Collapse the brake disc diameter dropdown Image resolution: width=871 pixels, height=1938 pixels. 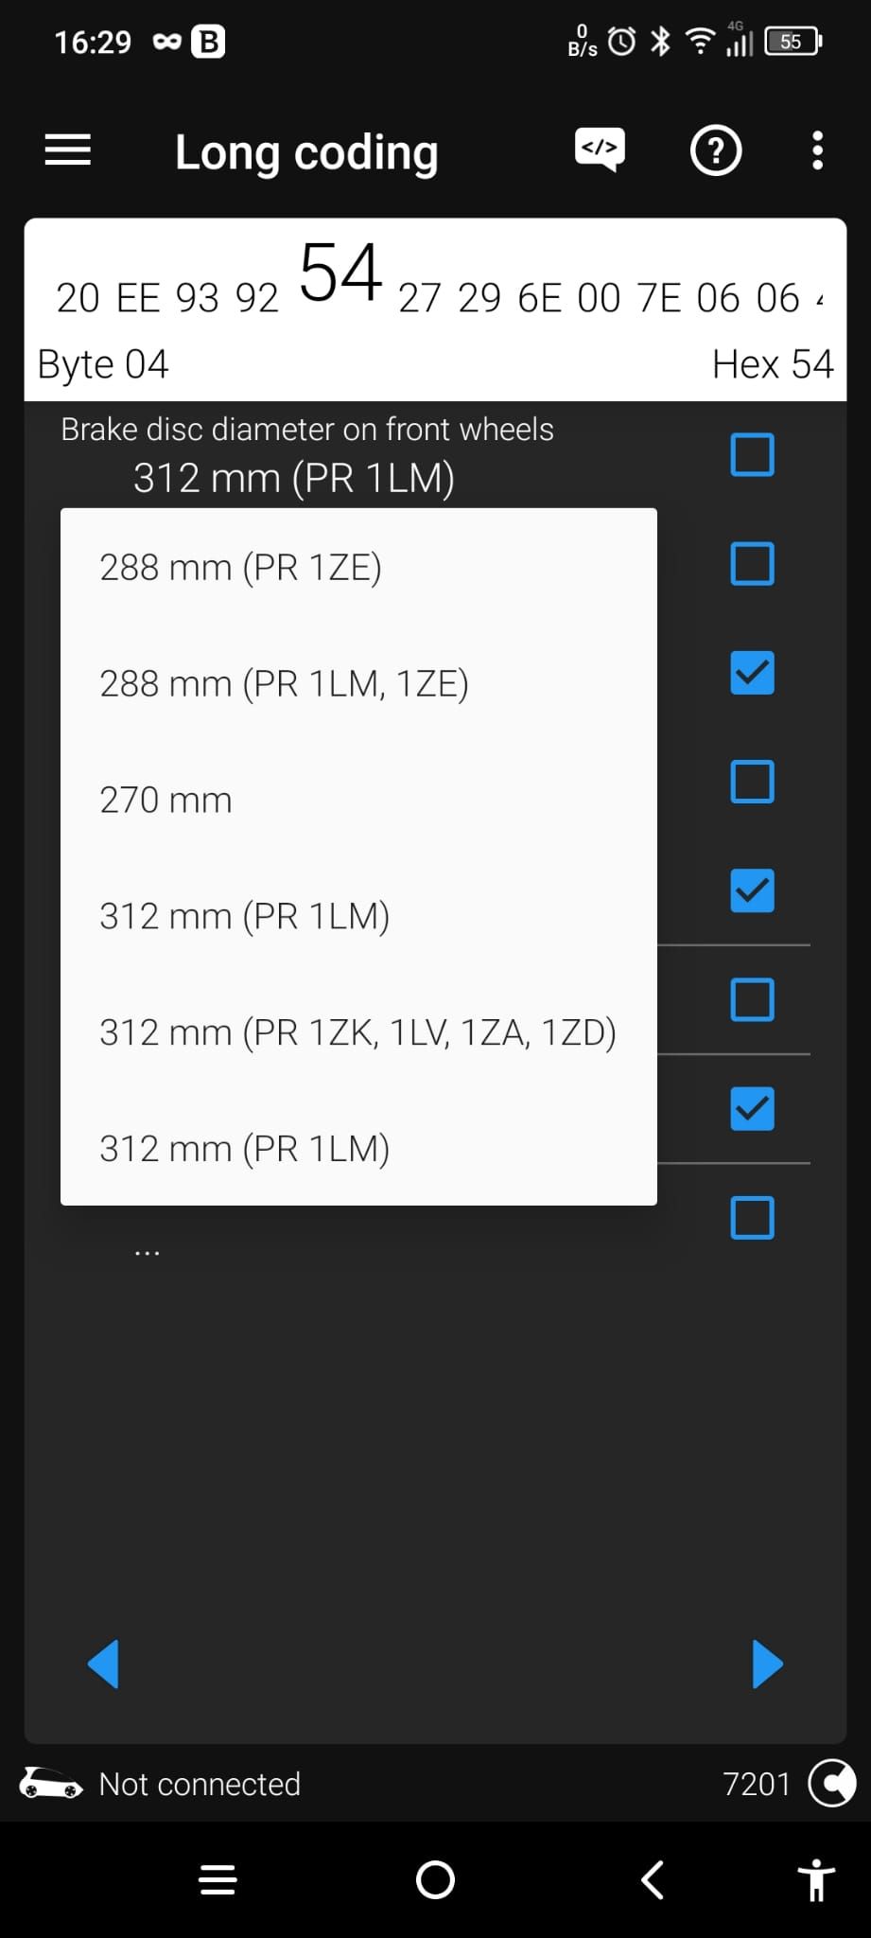[x=293, y=478]
